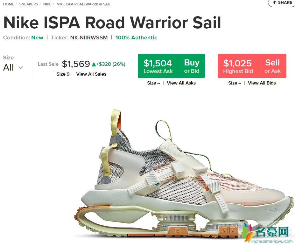
Task: Click the Last Sale price $1,569
Action: [76, 64]
